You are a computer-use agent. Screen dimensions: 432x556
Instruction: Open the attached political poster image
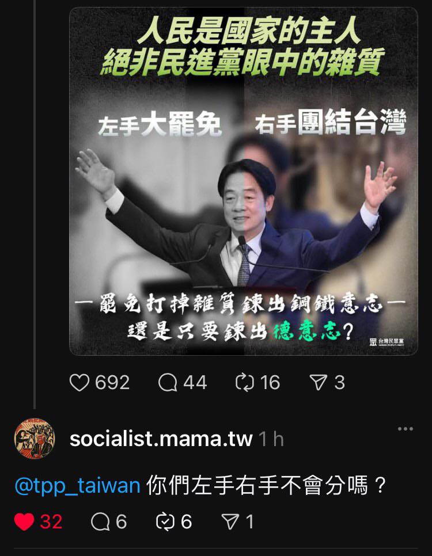(244, 181)
